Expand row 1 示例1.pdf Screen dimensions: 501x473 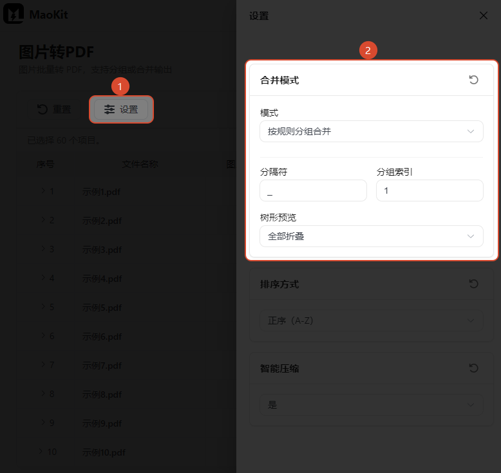point(43,190)
